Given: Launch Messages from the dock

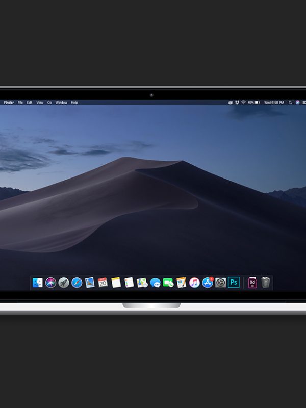Looking at the screenshot, I should tap(155, 283).
